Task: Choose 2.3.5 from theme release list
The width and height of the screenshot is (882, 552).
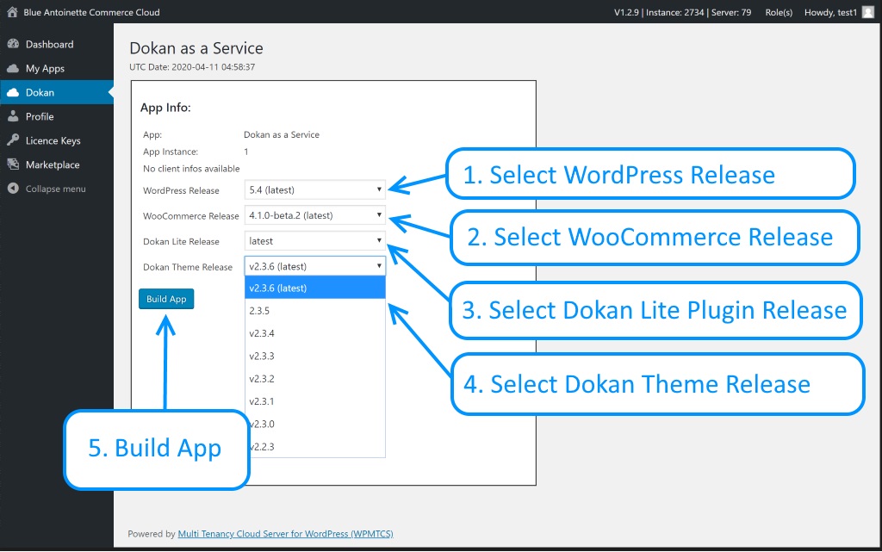Action: [x=315, y=311]
